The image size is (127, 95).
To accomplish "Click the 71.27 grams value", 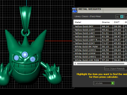I will [105, 43].
